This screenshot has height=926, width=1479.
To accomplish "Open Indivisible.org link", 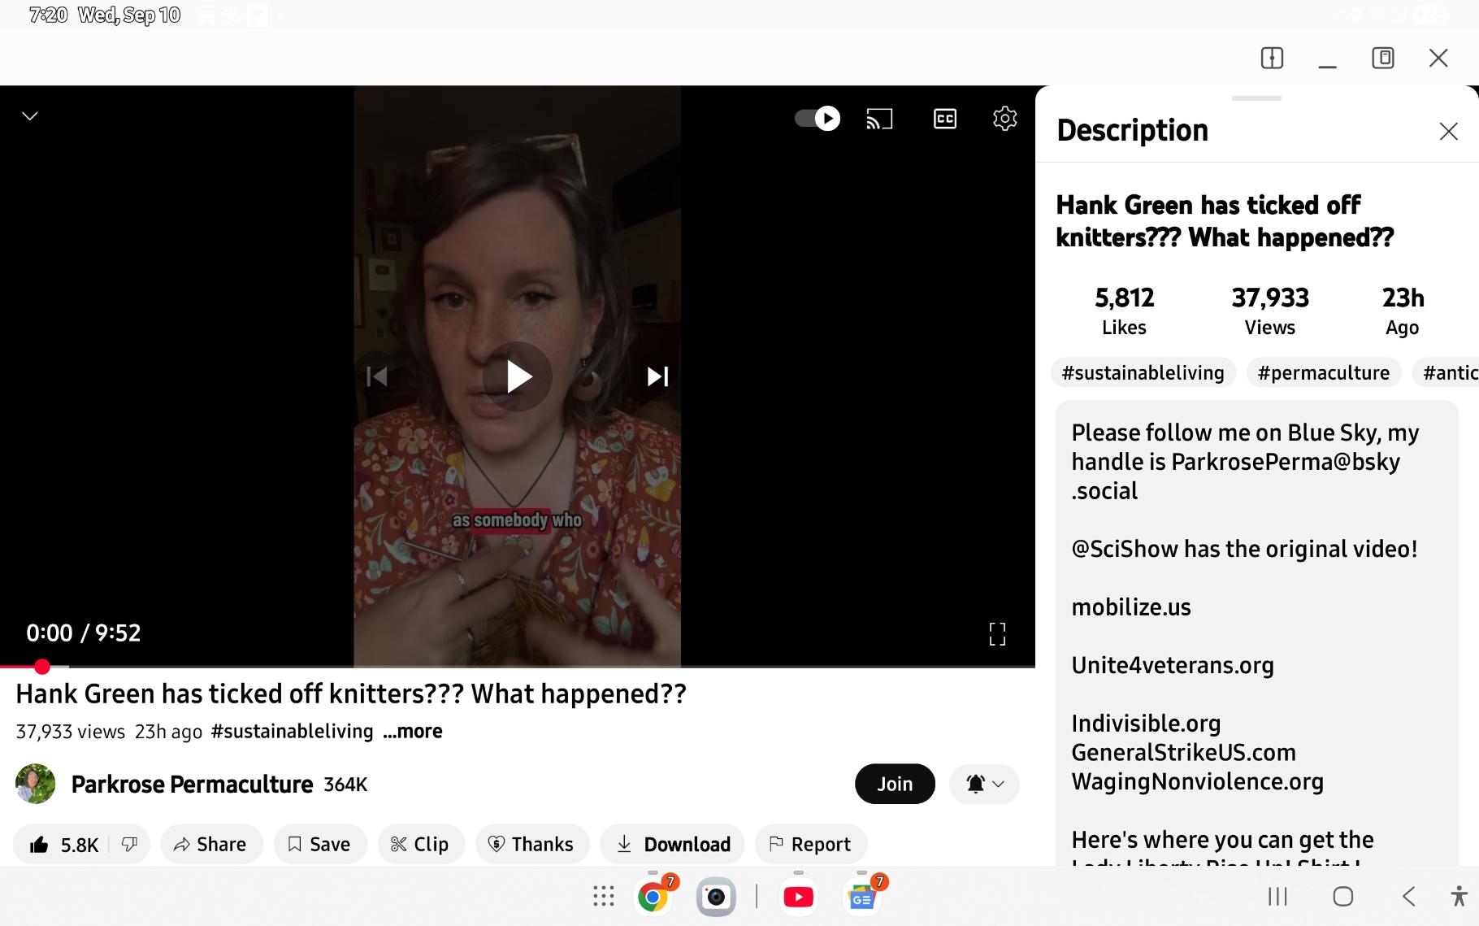I will coord(1146,724).
